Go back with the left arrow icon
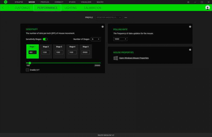Viewport: 212px width, 137px height. pos(3,8)
